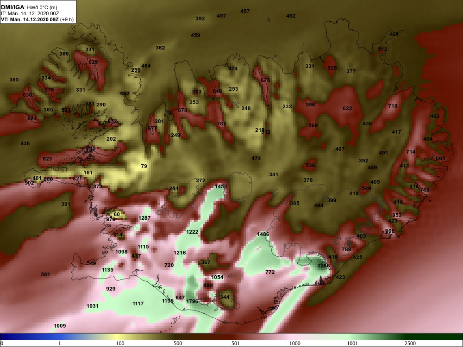This screenshot has width=463, height=347.
Task: Click the map value '979'
Action: point(111,219)
